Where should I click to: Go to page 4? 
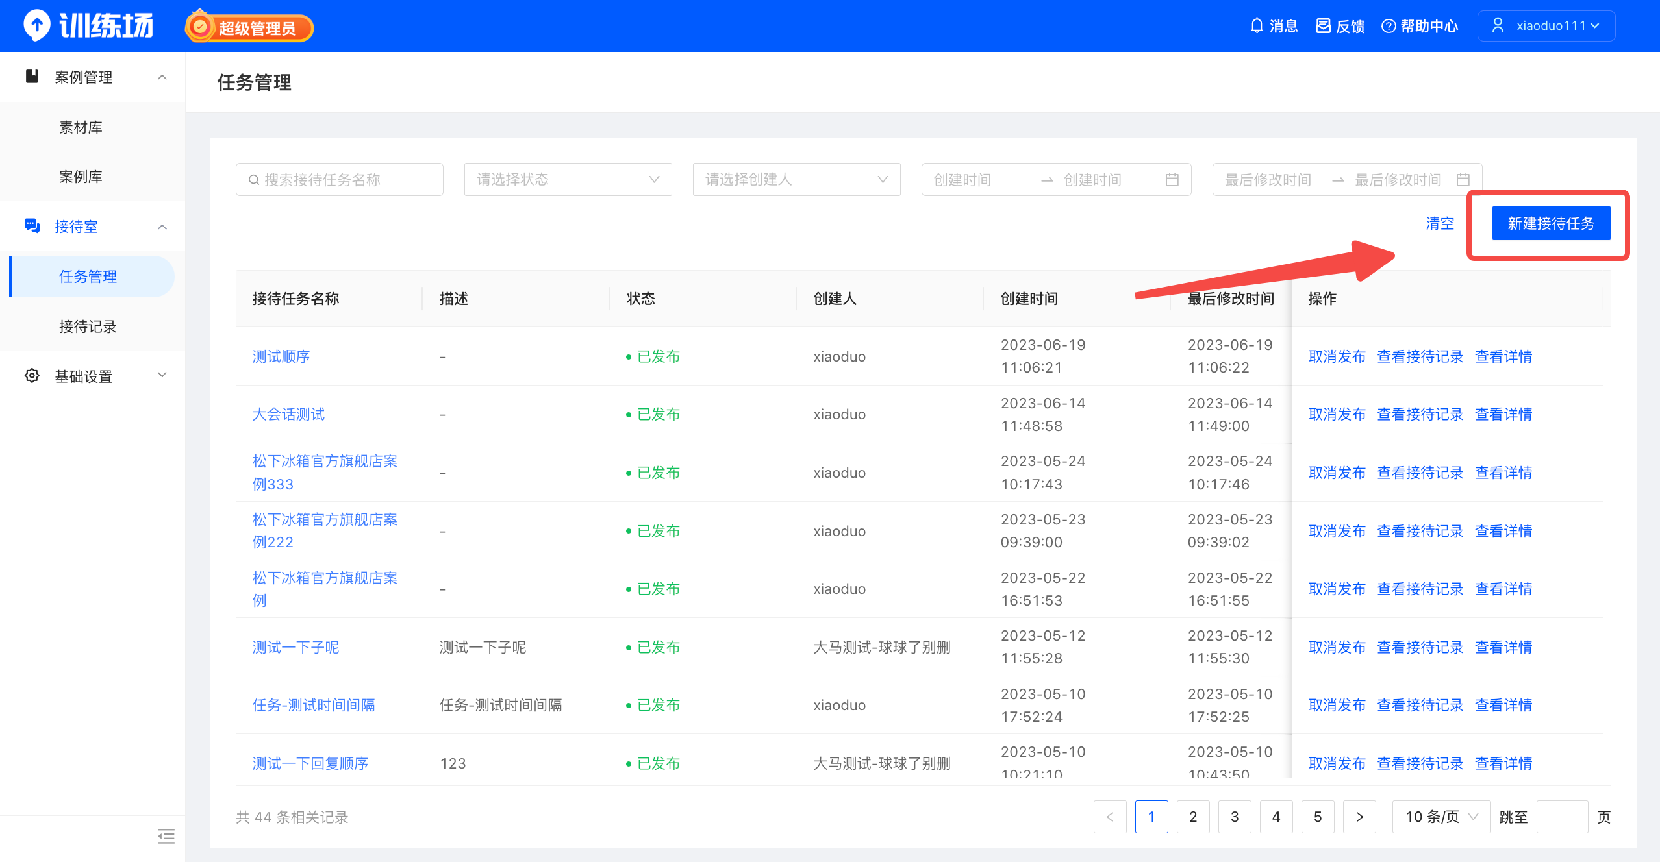tap(1276, 817)
